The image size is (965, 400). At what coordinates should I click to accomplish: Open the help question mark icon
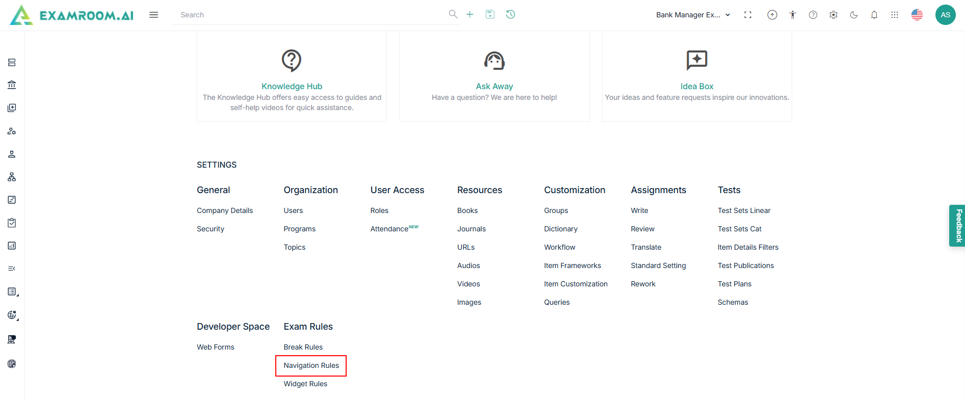pyautogui.click(x=813, y=15)
